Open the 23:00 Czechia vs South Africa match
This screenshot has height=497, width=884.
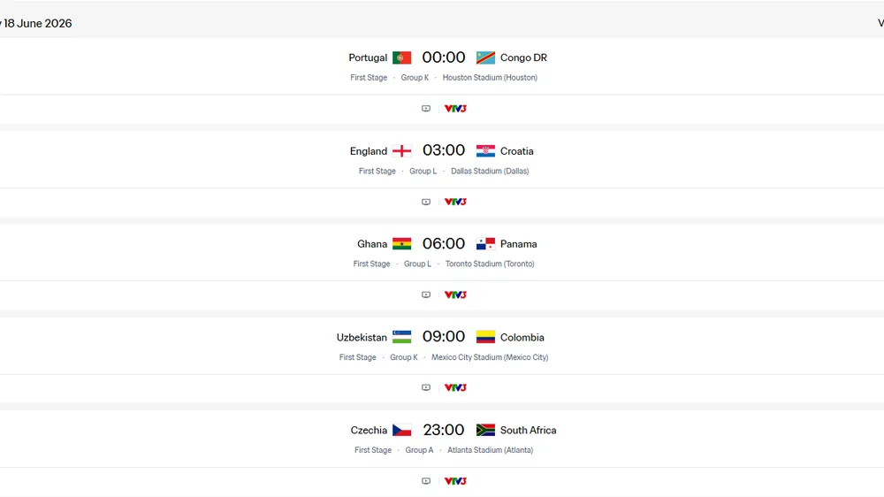point(444,430)
